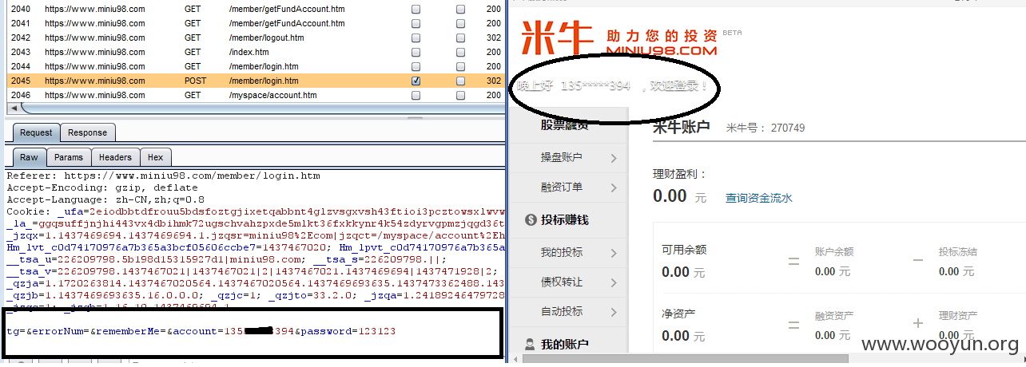The width and height of the screenshot is (1026, 367).
Task: Click the dollar icon beside 投标赚钱
Action: [531, 219]
